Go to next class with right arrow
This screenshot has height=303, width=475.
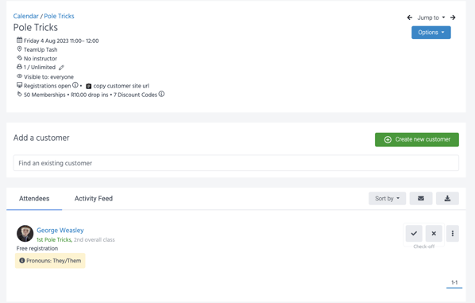[x=453, y=17]
